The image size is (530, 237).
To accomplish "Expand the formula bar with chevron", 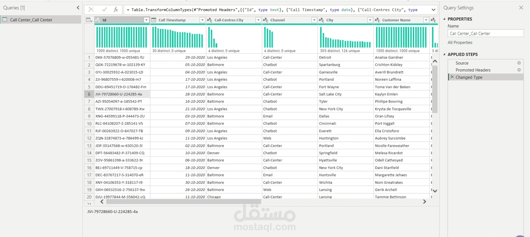I will click(433, 10).
